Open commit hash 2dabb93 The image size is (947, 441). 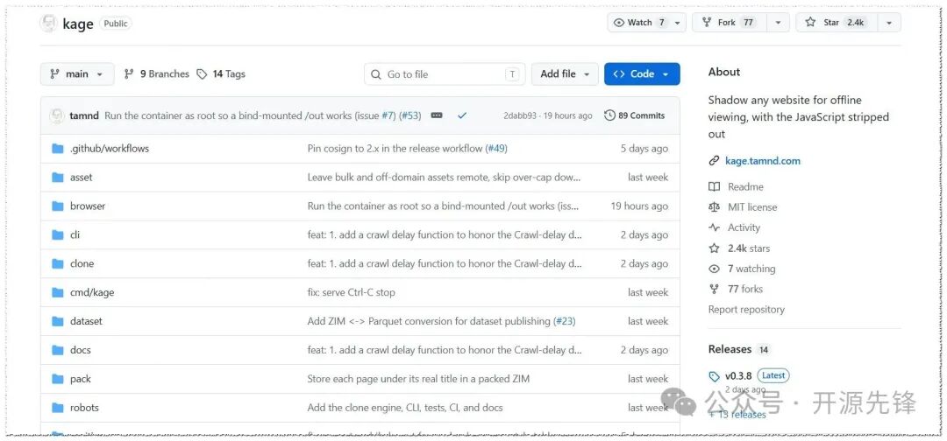tap(519, 115)
